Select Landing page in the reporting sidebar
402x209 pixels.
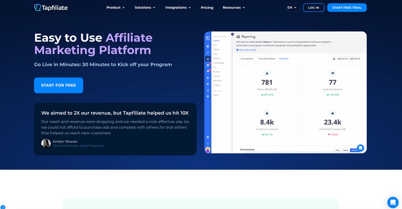point(218,63)
